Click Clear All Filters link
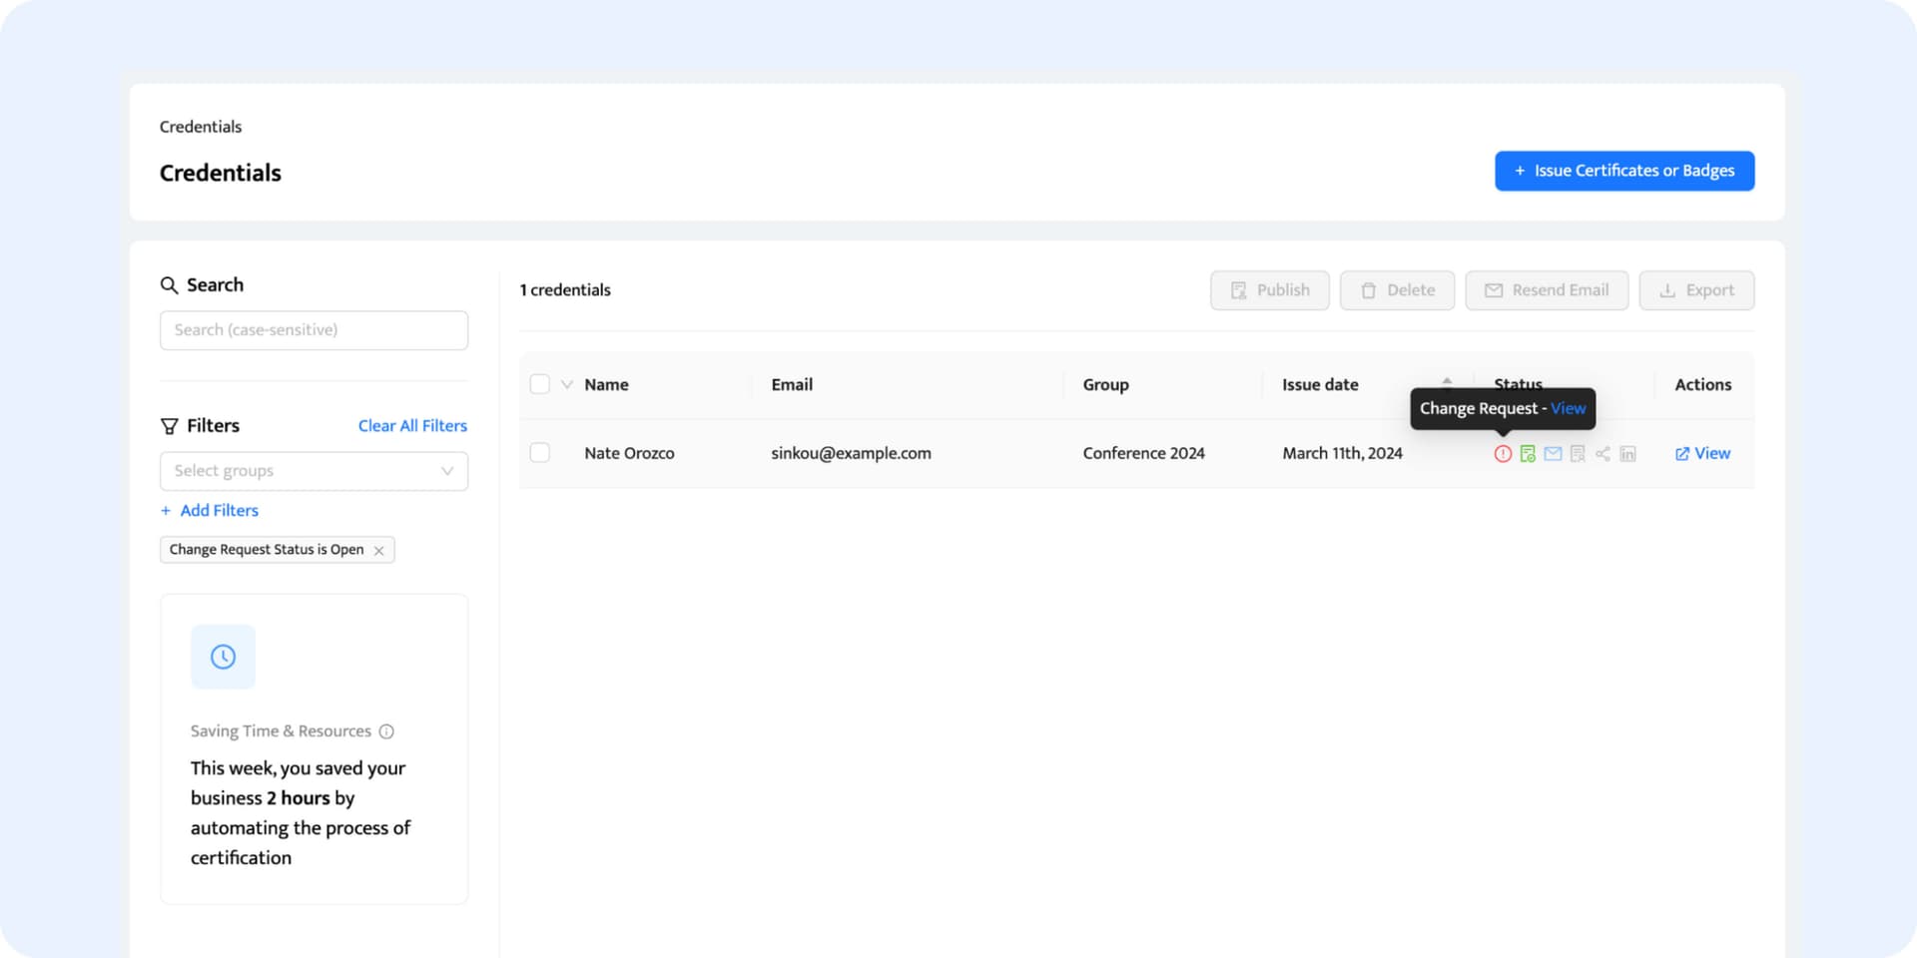1917x958 pixels. (x=412, y=426)
